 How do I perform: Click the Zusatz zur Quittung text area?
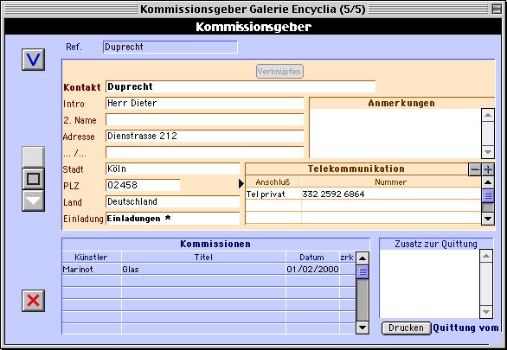[x=429, y=283]
